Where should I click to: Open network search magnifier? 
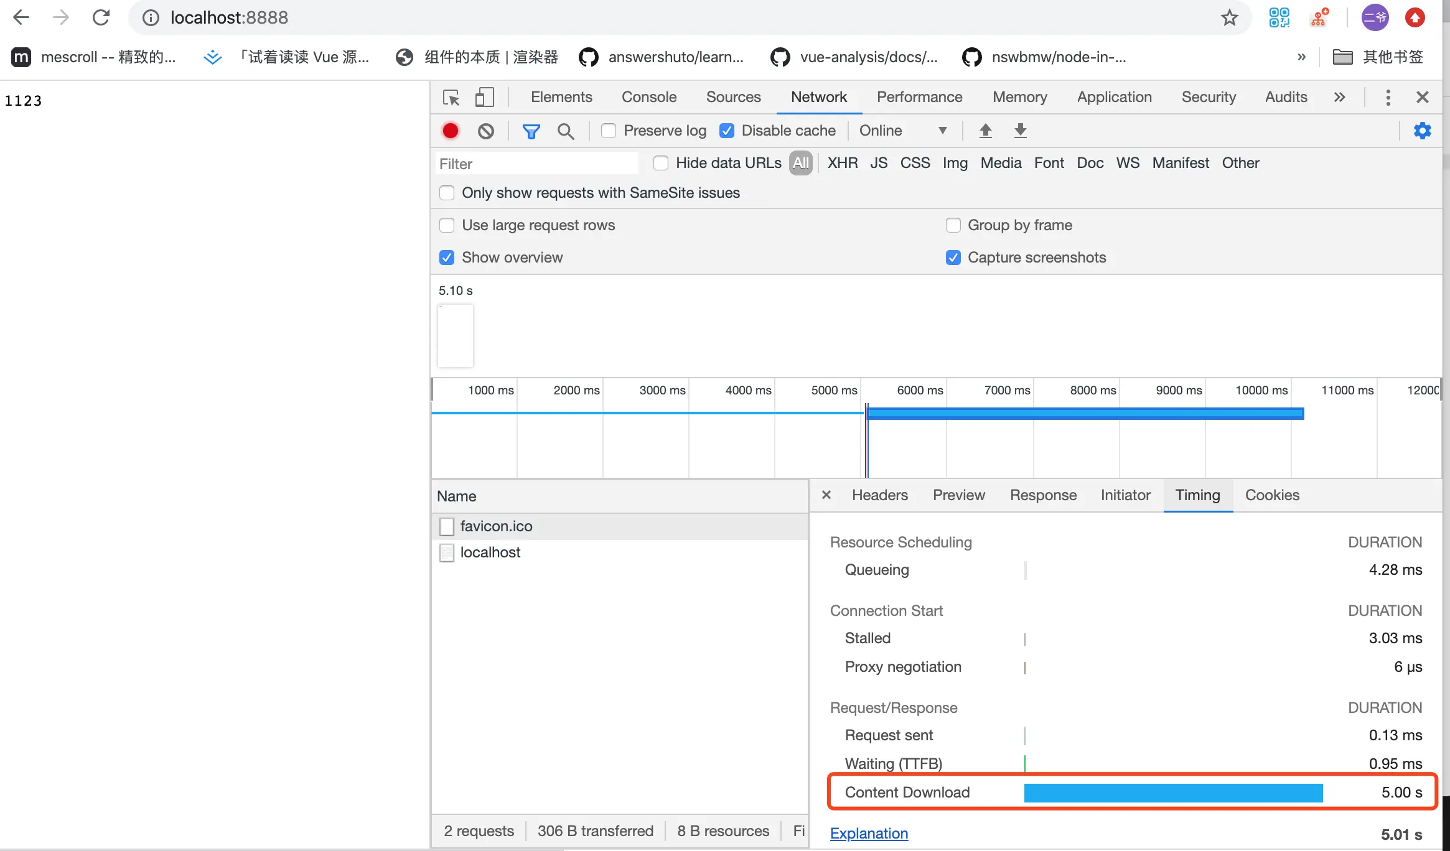pyautogui.click(x=566, y=131)
